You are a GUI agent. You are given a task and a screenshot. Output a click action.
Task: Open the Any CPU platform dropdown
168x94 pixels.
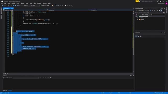(35, 6)
